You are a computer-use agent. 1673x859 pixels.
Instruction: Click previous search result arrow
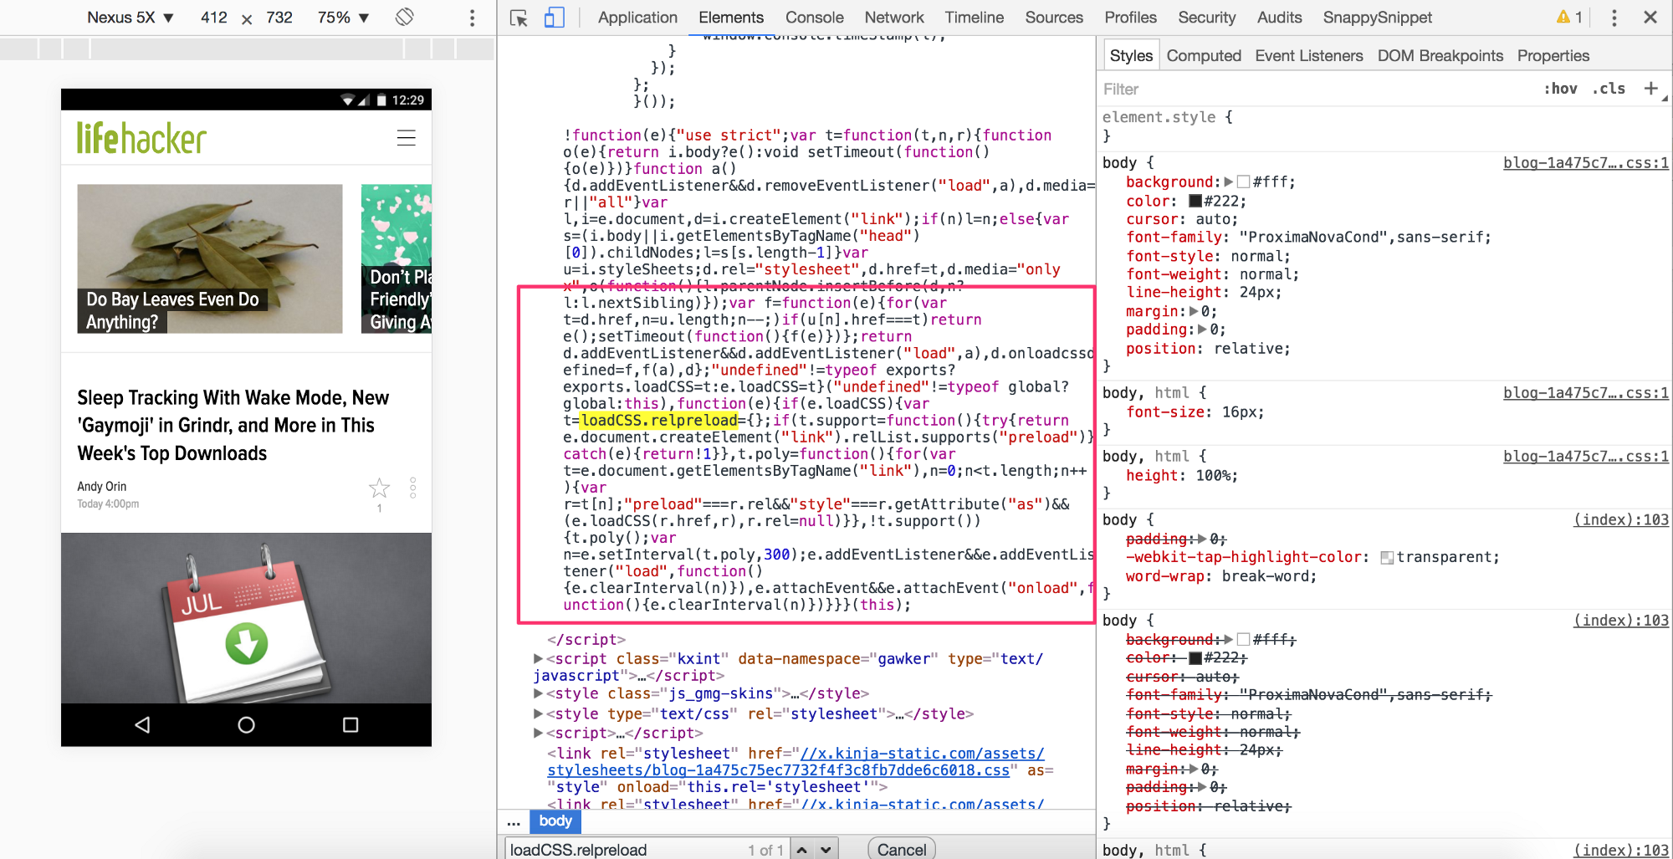[x=802, y=850]
